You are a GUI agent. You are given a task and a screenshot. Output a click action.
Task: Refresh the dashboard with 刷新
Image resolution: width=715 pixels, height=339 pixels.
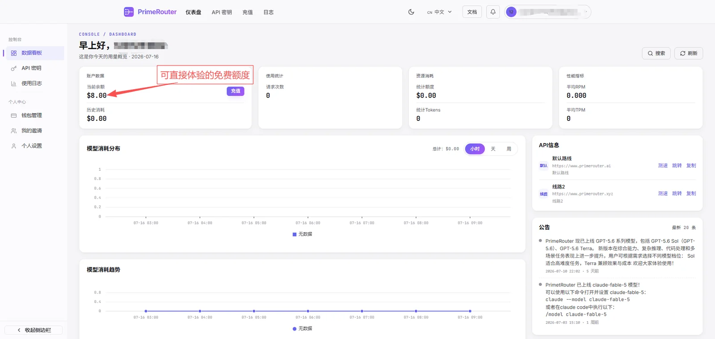689,53
